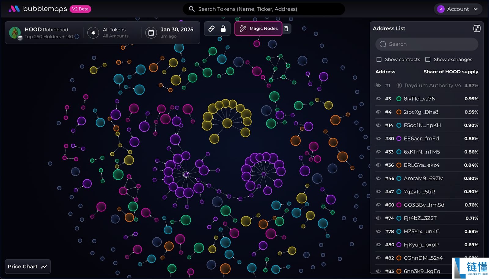Click the orange ring icon of 2ibcXg...Dhs8
Image resolution: width=489 pixels, height=279 pixels.
pos(399,112)
